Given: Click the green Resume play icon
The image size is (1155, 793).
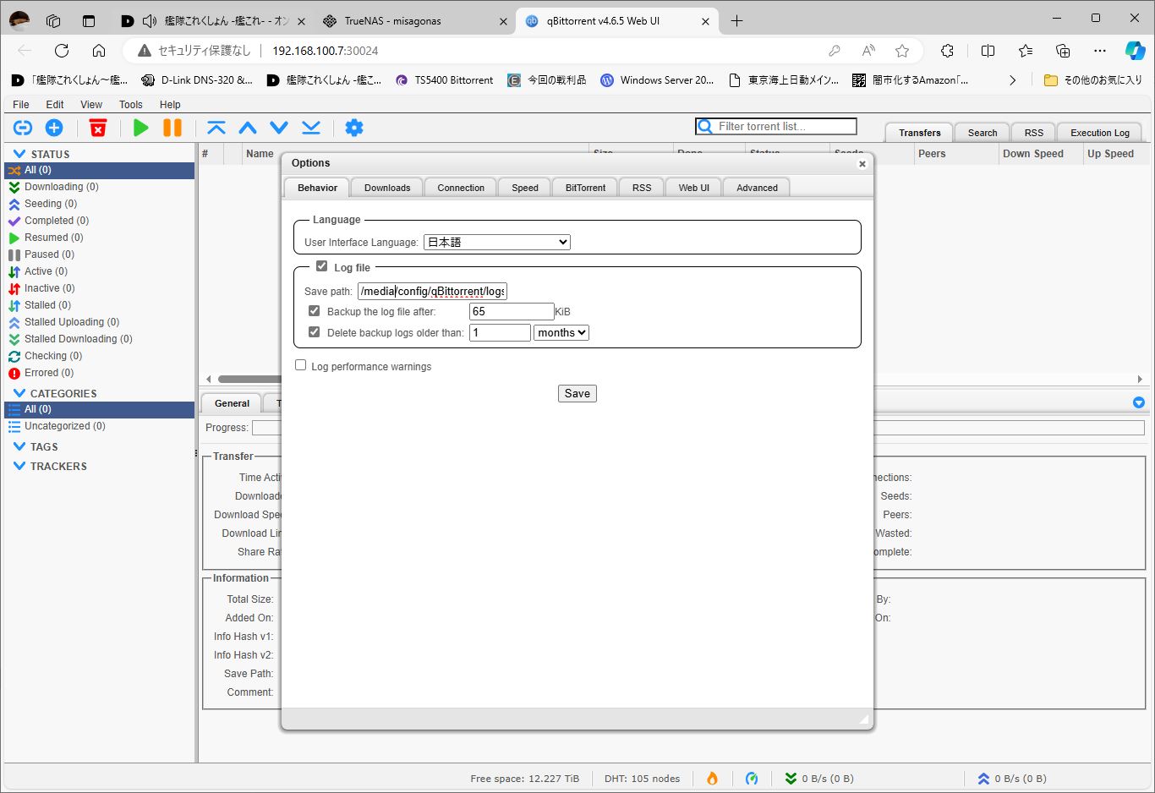Looking at the screenshot, I should tap(141, 128).
